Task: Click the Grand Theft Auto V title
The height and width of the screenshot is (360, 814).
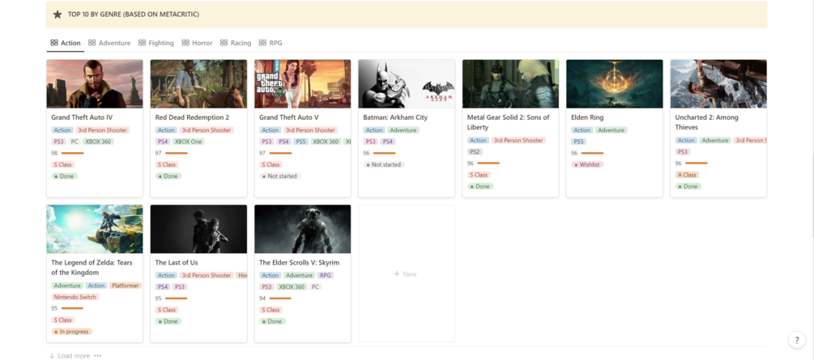Action: point(288,118)
